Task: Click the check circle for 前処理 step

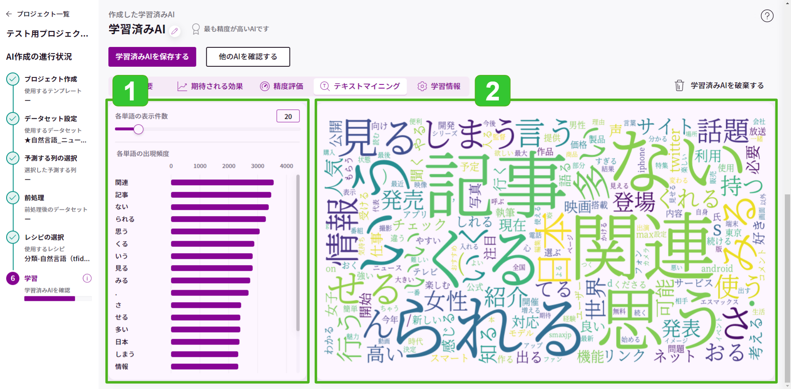Action: click(x=13, y=198)
